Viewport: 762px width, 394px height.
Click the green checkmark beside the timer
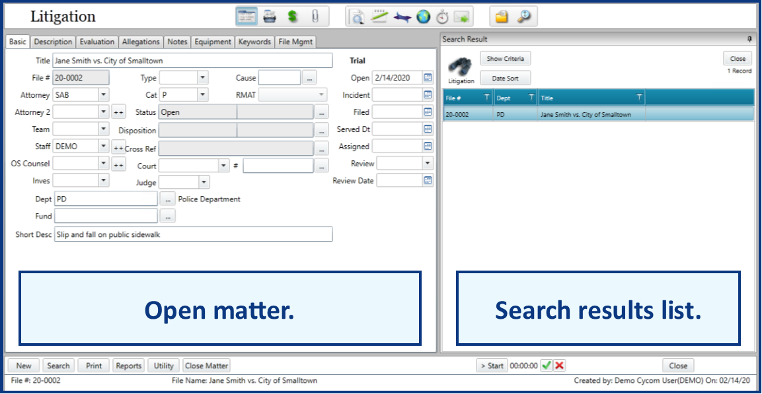click(547, 366)
